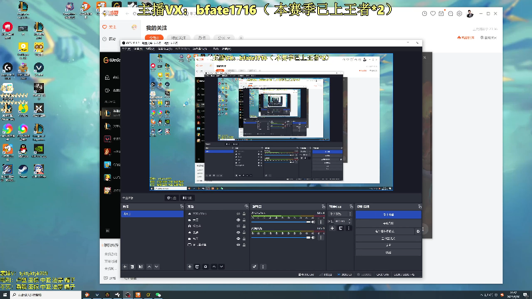Image resolution: width=532 pixels, height=299 pixels.
Task: Remove the selected scene with the trash icon
Action: click(x=132, y=267)
